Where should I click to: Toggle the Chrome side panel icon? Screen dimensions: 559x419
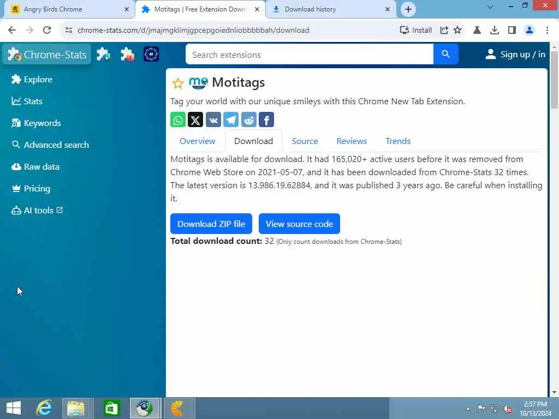click(x=512, y=31)
